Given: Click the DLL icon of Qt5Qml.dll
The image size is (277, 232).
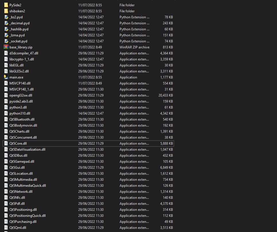Looking at the screenshot, I should [x=6, y=228].
